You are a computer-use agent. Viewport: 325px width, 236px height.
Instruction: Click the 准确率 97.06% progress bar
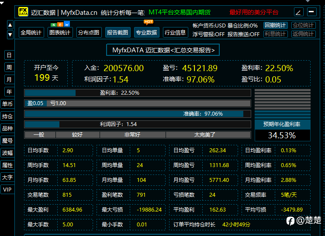point(138,114)
